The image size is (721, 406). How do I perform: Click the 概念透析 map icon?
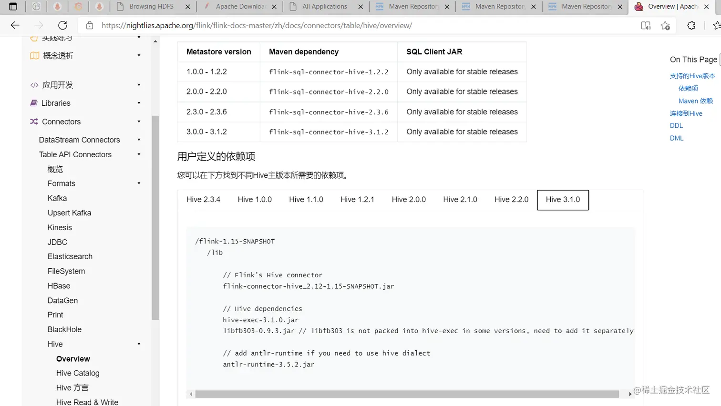34,56
